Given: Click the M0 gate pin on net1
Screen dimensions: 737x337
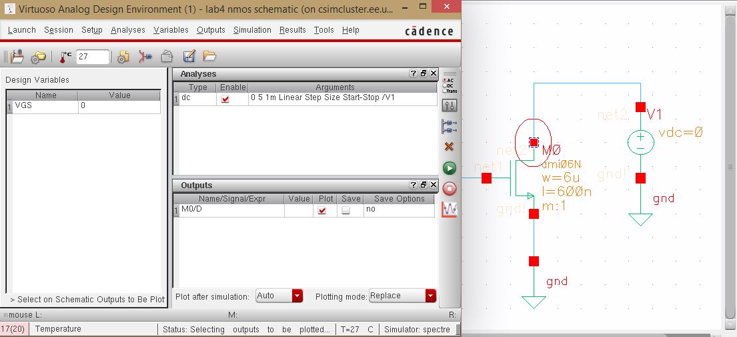Looking at the screenshot, I should click(x=486, y=178).
